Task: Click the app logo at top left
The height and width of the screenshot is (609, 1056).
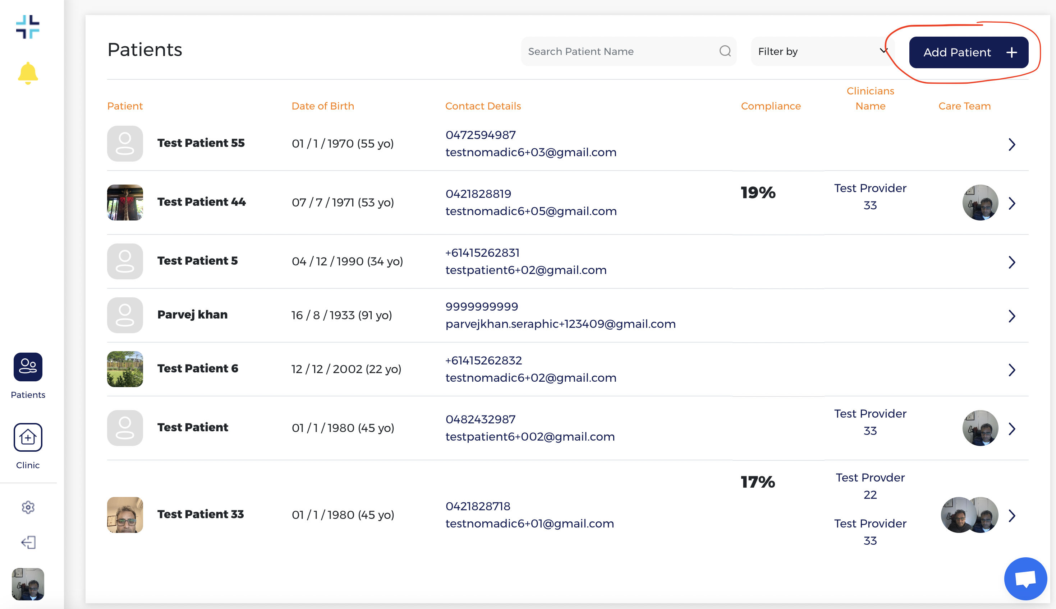Action: click(x=28, y=27)
